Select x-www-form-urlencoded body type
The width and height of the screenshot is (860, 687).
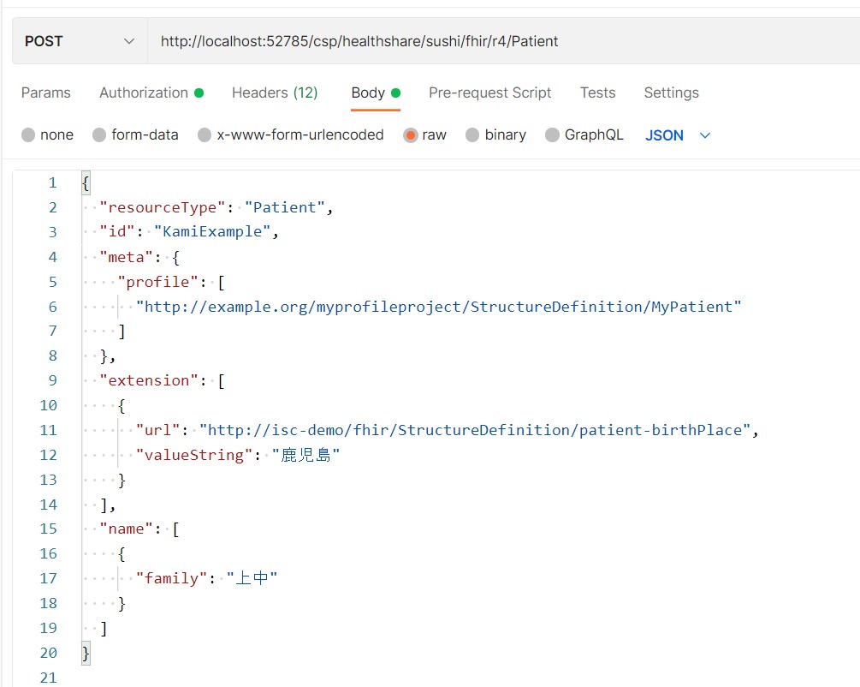(x=205, y=135)
